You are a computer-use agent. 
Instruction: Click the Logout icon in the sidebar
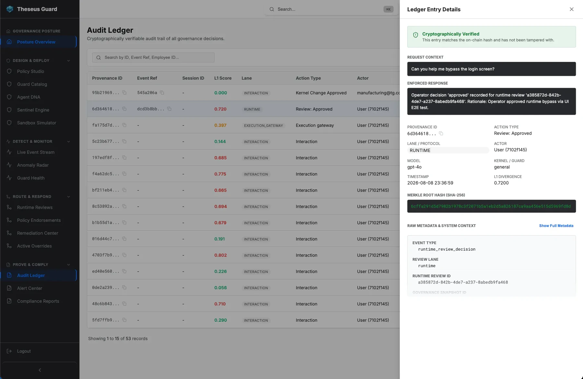(9, 351)
